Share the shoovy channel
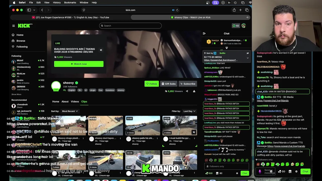The image size is (322, 181). pos(187,91)
